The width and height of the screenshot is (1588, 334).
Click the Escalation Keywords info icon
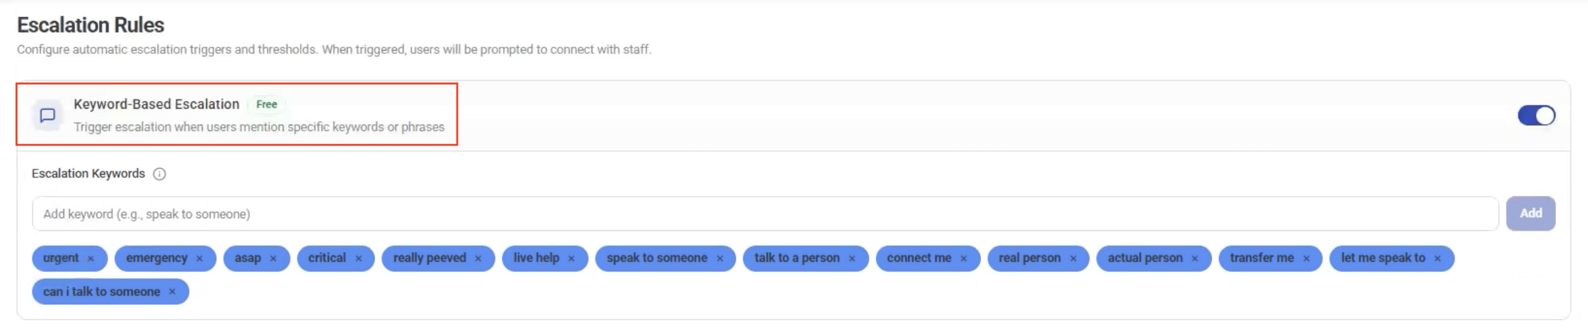click(x=160, y=174)
